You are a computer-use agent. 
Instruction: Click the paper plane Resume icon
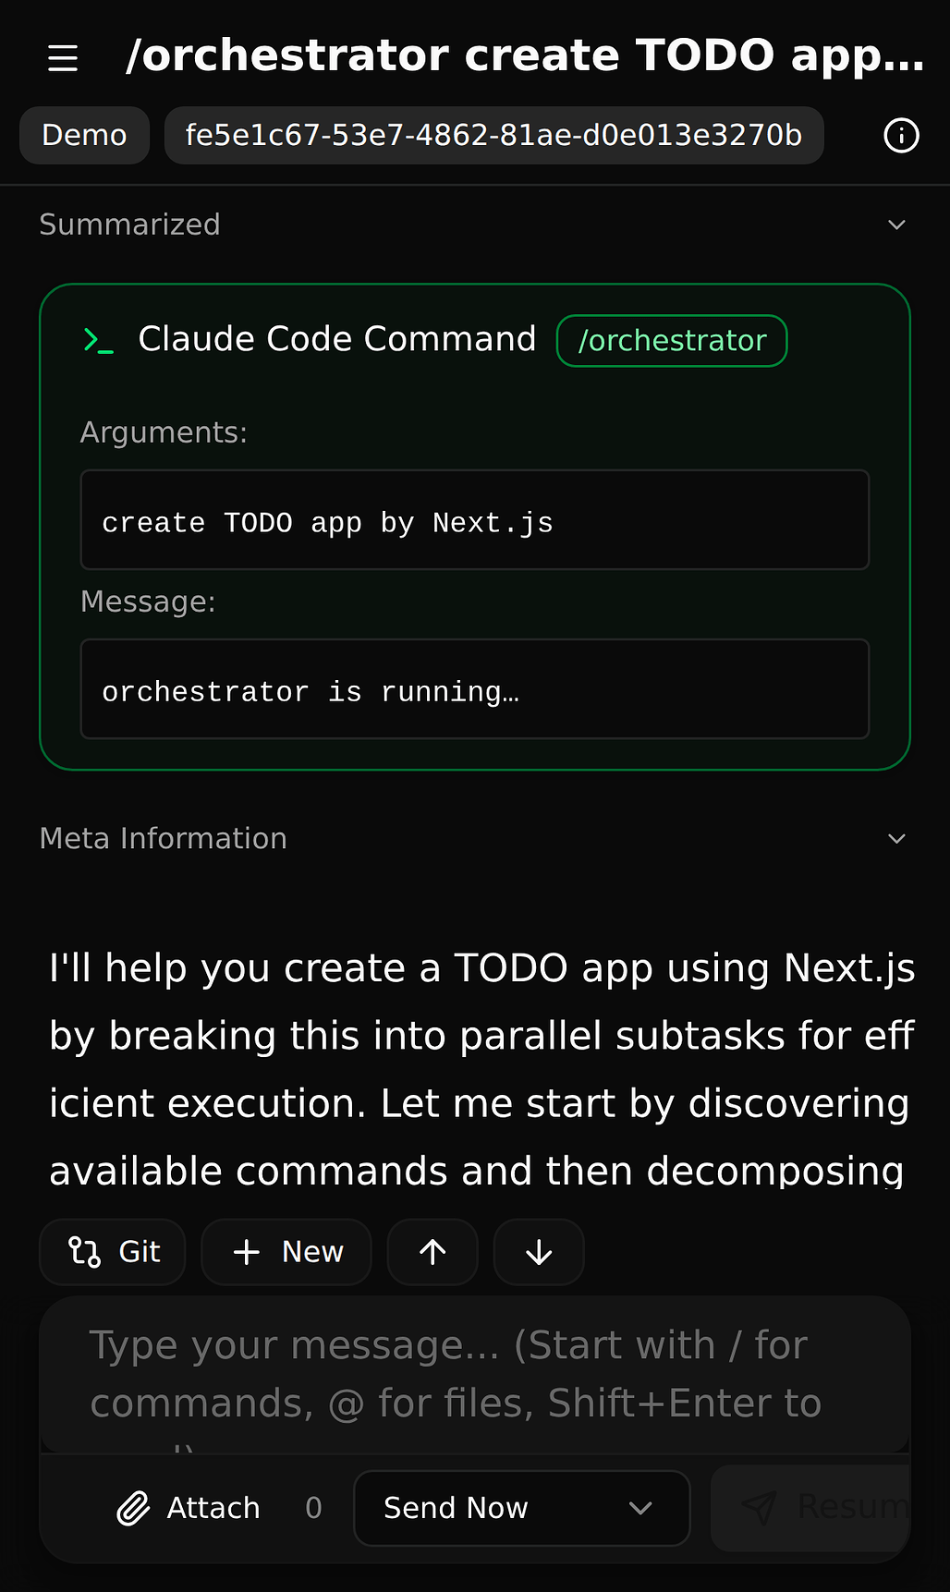(759, 1508)
